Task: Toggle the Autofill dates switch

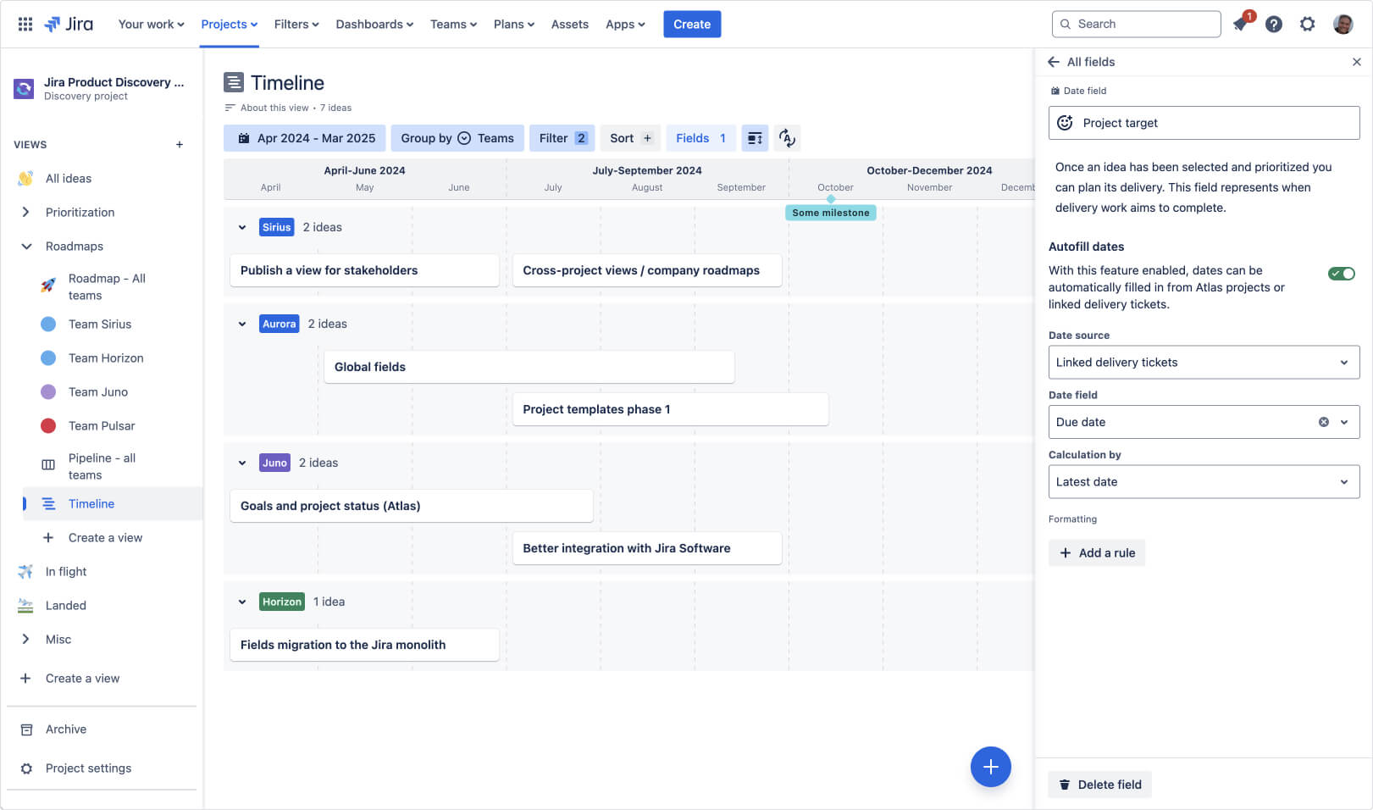Action: click(1341, 274)
